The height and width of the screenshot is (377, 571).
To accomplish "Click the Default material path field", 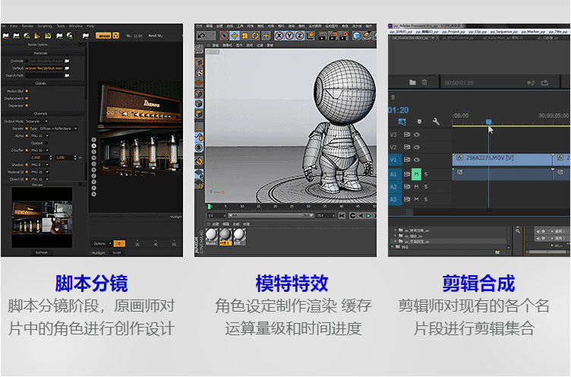I will point(44,68).
